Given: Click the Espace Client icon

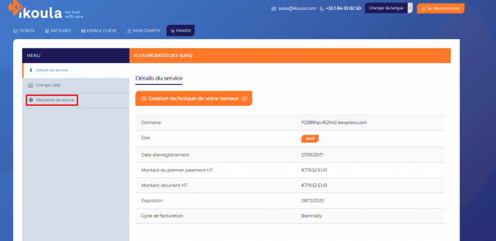Looking at the screenshot, I should pos(83,31).
